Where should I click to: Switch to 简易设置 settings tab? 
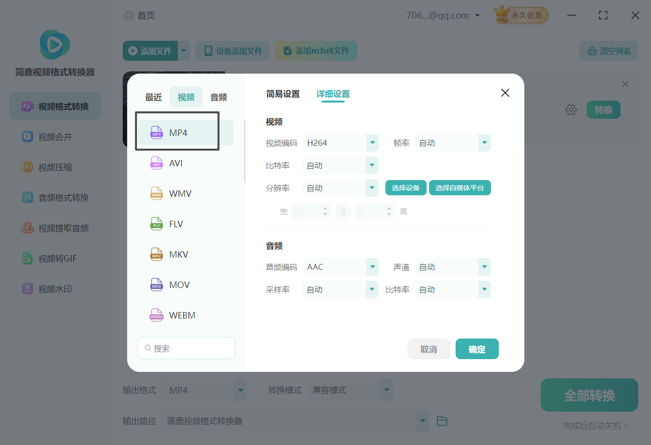point(283,94)
